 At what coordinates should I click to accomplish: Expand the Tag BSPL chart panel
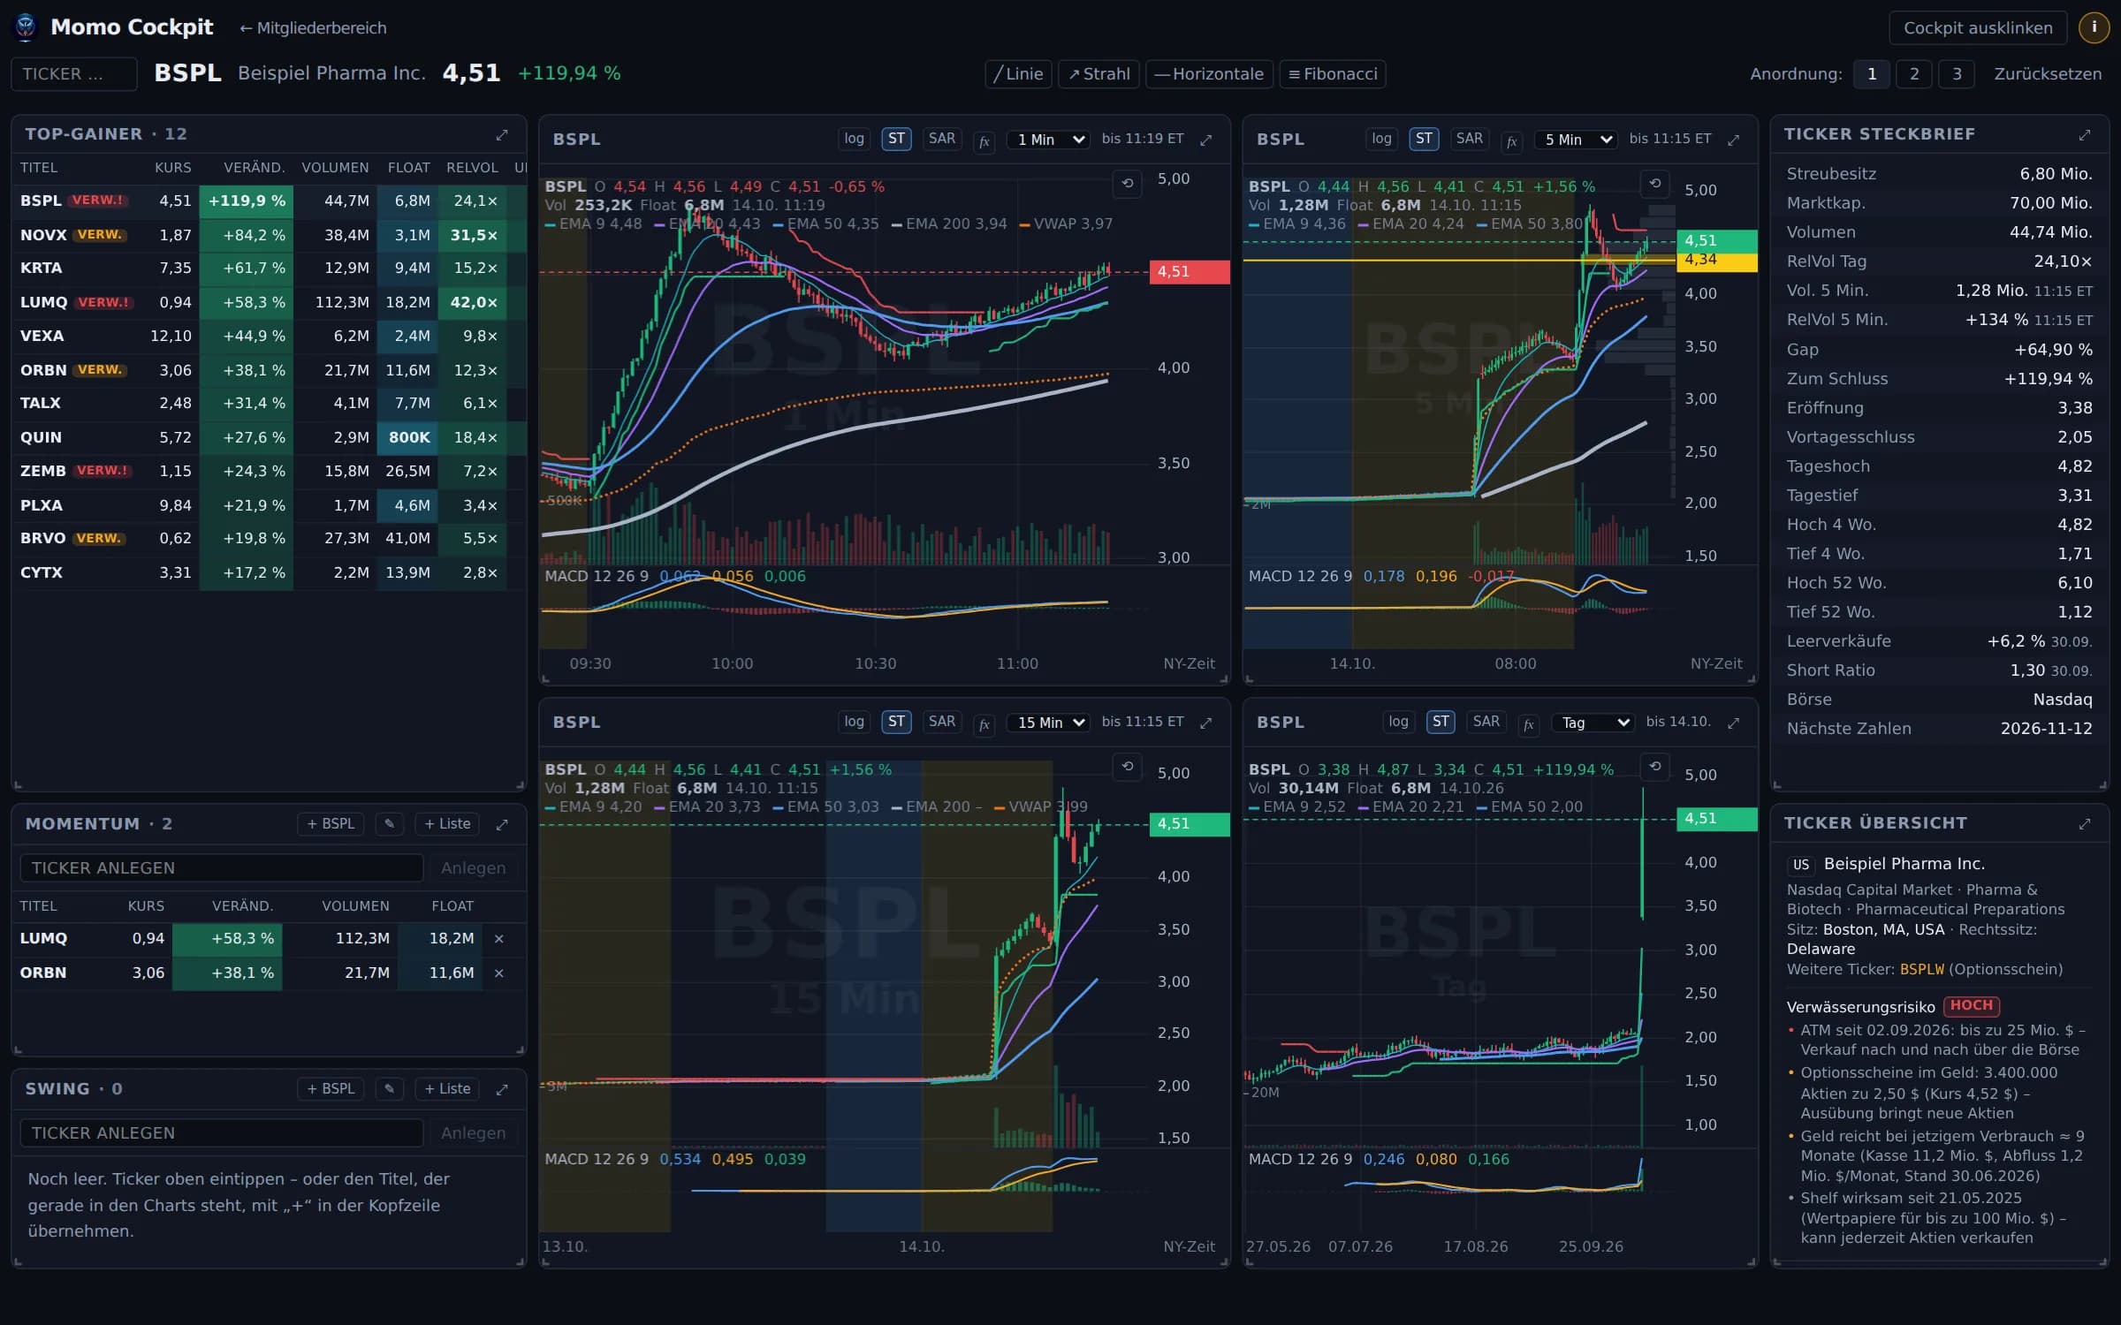[1734, 723]
